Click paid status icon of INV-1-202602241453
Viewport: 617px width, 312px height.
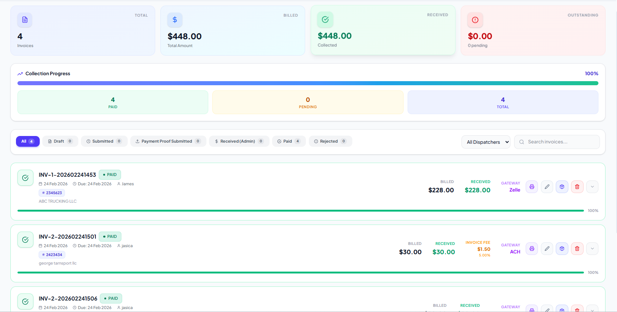click(x=25, y=178)
